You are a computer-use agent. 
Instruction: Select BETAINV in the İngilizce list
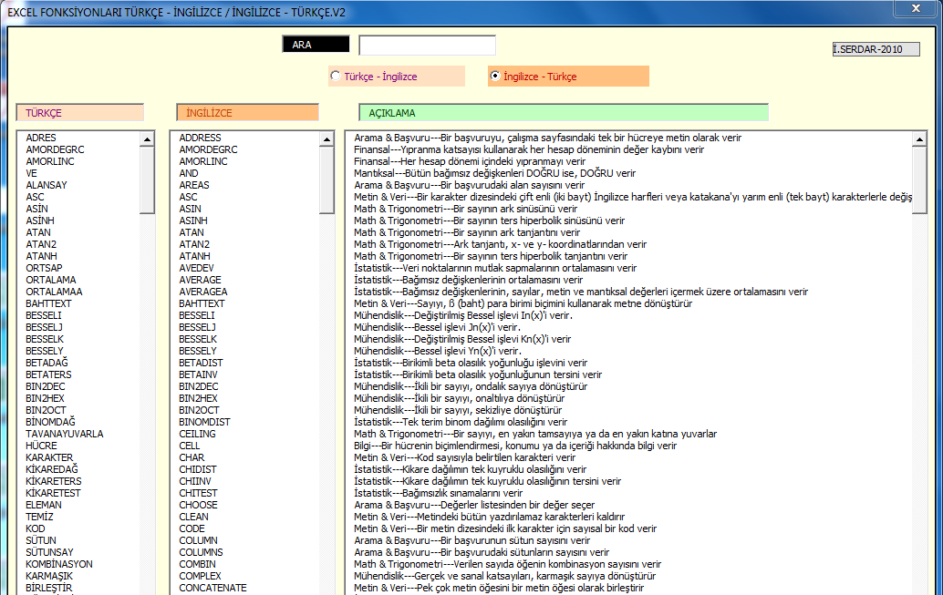click(x=199, y=374)
